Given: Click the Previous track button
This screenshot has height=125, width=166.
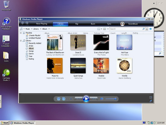Looking at the screenshot, I should point(78,99).
